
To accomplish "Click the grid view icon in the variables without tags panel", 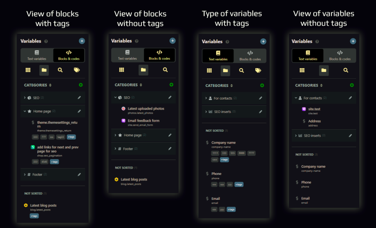I will 302,70.
